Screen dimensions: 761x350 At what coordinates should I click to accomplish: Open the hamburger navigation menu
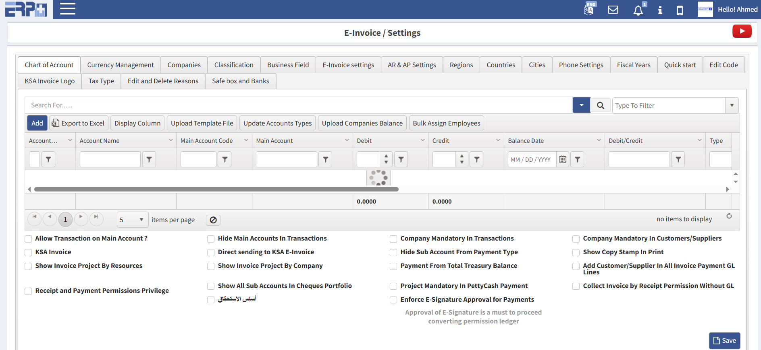tap(68, 9)
